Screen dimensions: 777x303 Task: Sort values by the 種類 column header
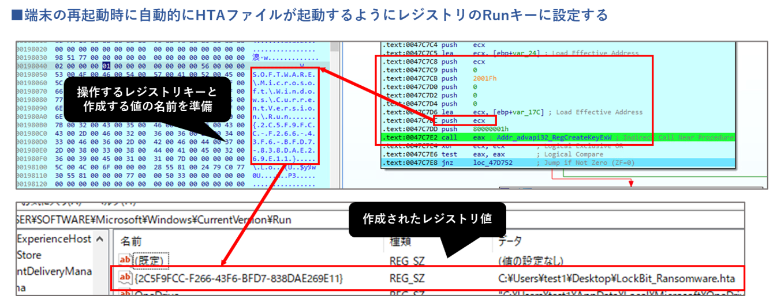point(401,242)
